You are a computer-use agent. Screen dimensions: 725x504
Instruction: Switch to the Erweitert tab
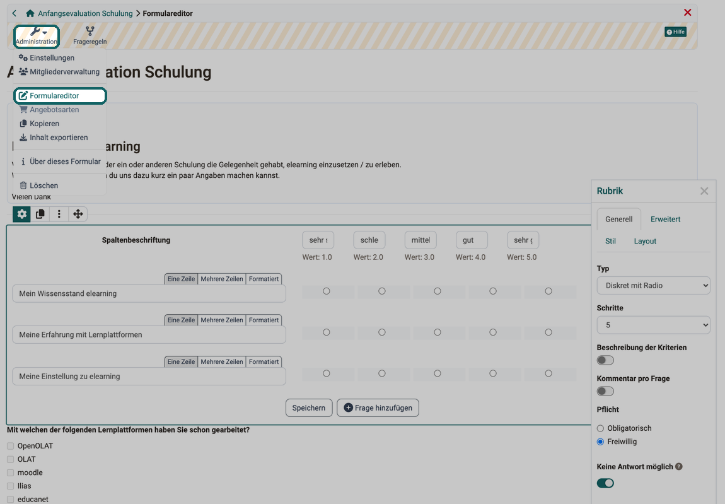point(665,220)
